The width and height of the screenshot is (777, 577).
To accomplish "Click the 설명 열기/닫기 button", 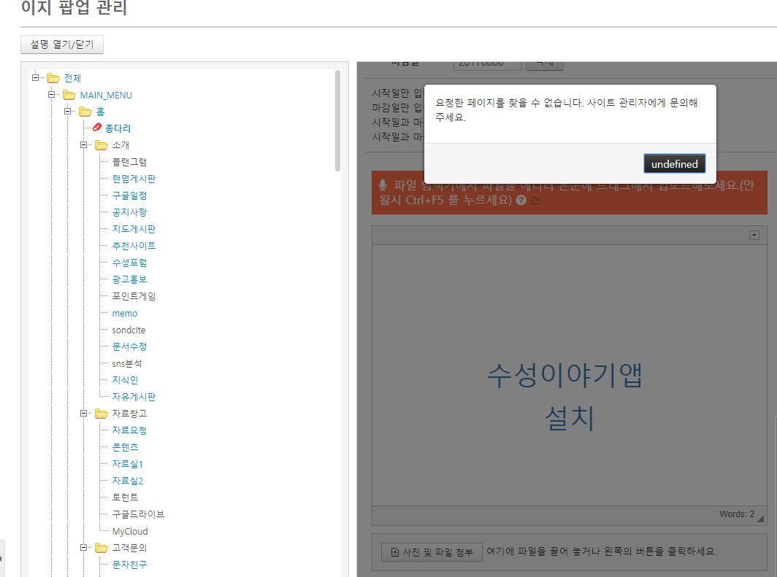I will coord(62,44).
